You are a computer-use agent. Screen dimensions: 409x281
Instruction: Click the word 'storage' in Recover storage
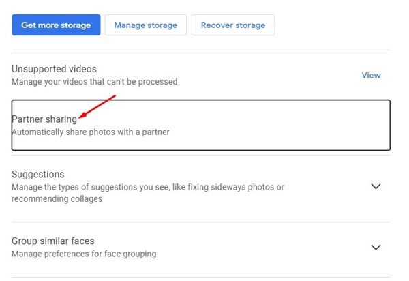[x=250, y=25]
